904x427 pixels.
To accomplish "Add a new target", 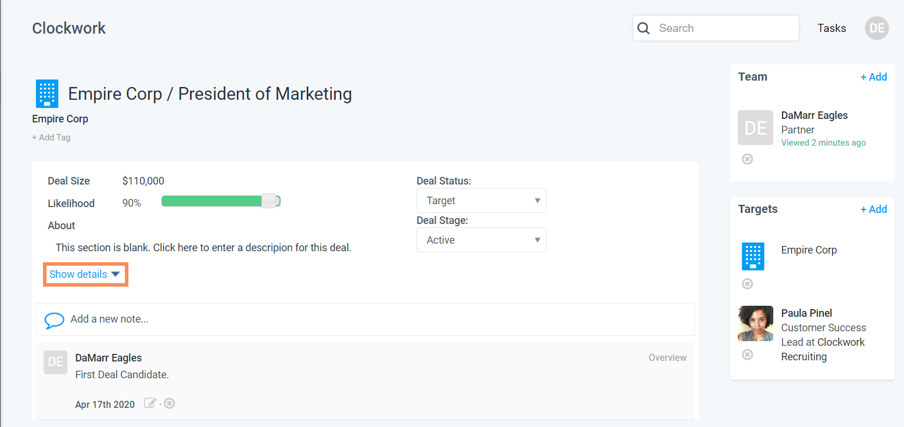I will coord(873,209).
